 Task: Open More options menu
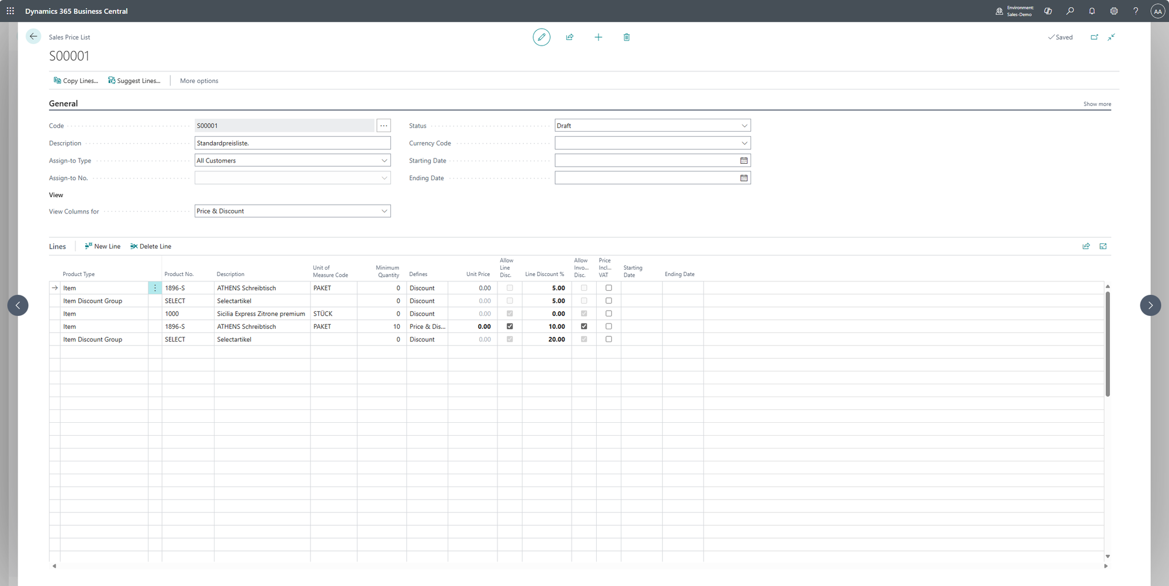[199, 81]
